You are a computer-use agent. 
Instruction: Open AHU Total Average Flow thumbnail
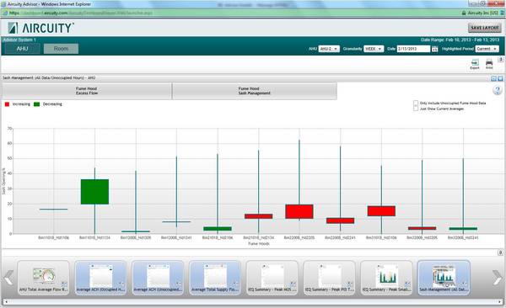coord(43,278)
